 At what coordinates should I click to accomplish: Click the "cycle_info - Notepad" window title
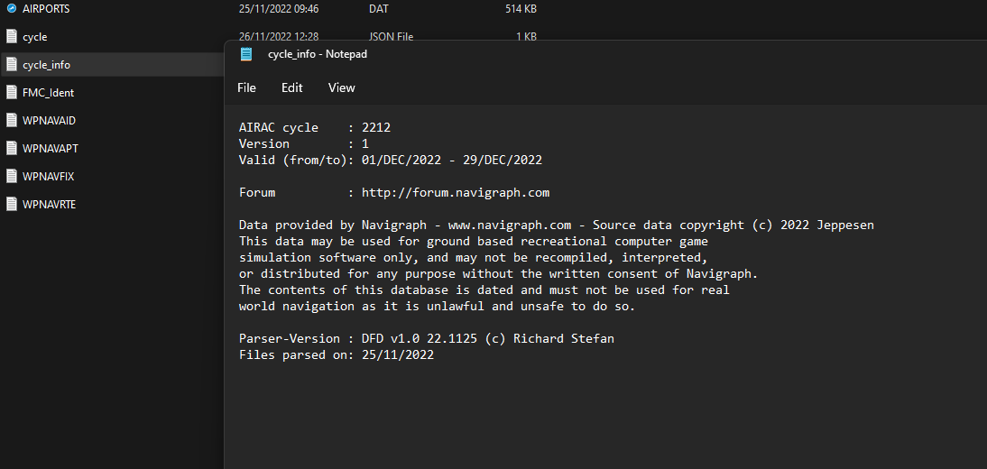[317, 54]
